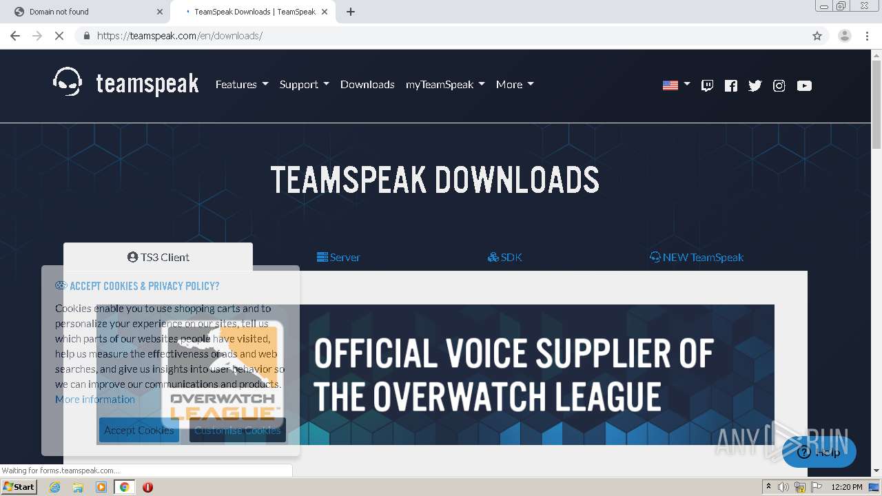882x496 pixels.
Task: Open network icon in system tray
Action: click(x=800, y=487)
